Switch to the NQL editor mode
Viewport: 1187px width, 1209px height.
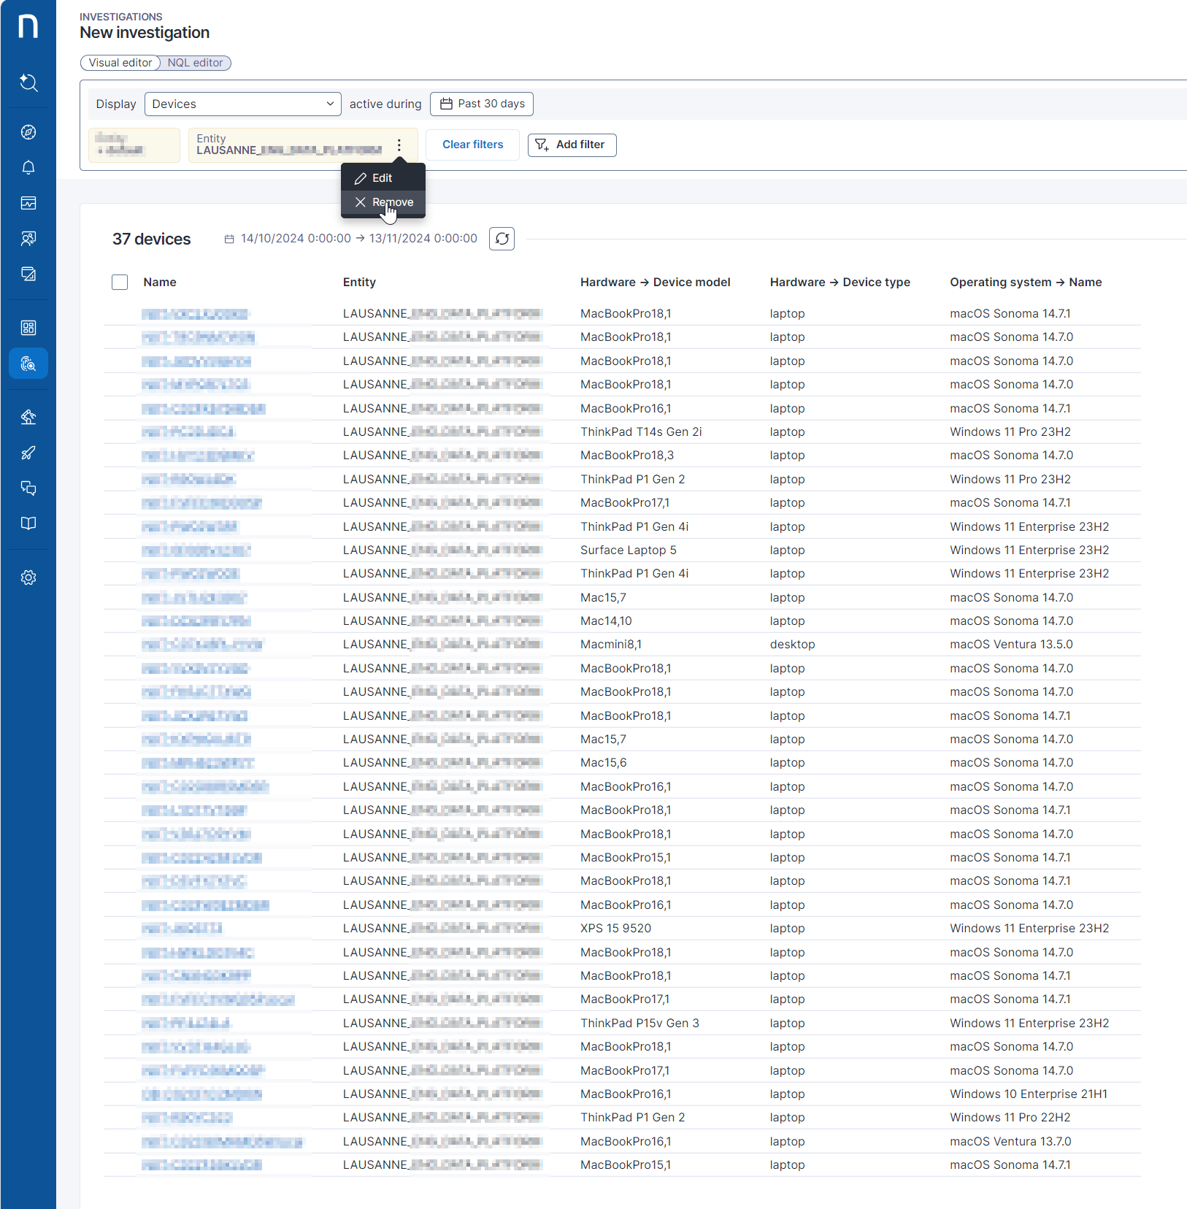[x=195, y=63]
